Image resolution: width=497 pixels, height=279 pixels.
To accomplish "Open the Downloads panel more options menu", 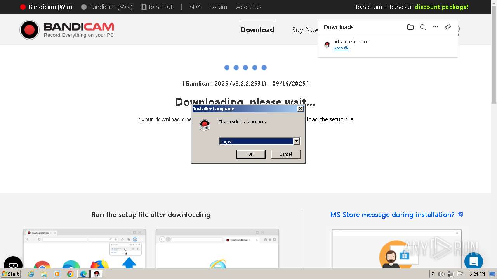I will (435, 27).
